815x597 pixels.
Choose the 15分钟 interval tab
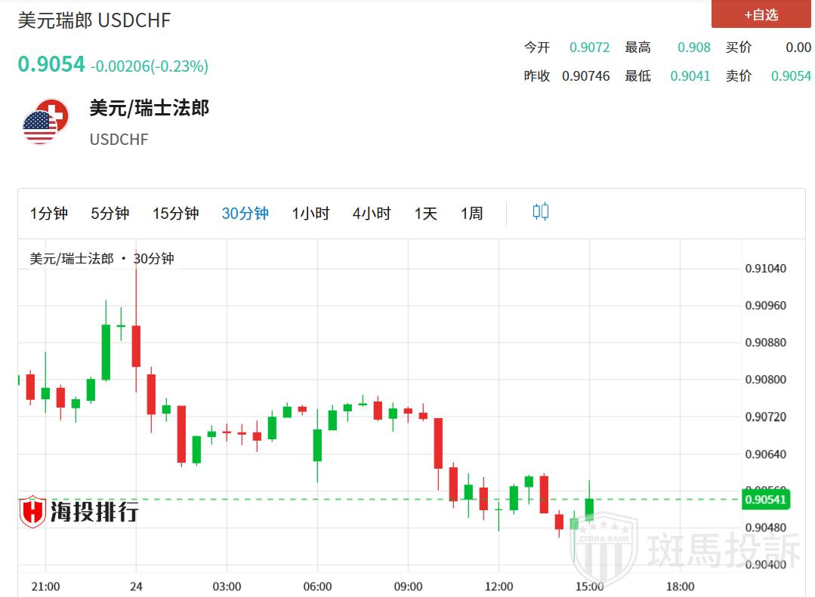tap(175, 214)
